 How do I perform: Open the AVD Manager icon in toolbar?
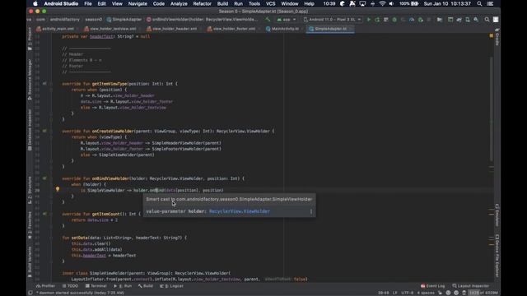468,20
